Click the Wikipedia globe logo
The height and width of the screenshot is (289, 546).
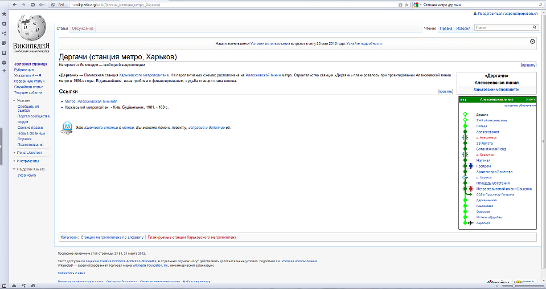[x=31, y=27]
